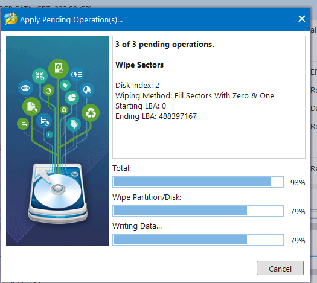
Task: Click the Ending LBA line in details box
Action: pyautogui.click(x=156, y=116)
